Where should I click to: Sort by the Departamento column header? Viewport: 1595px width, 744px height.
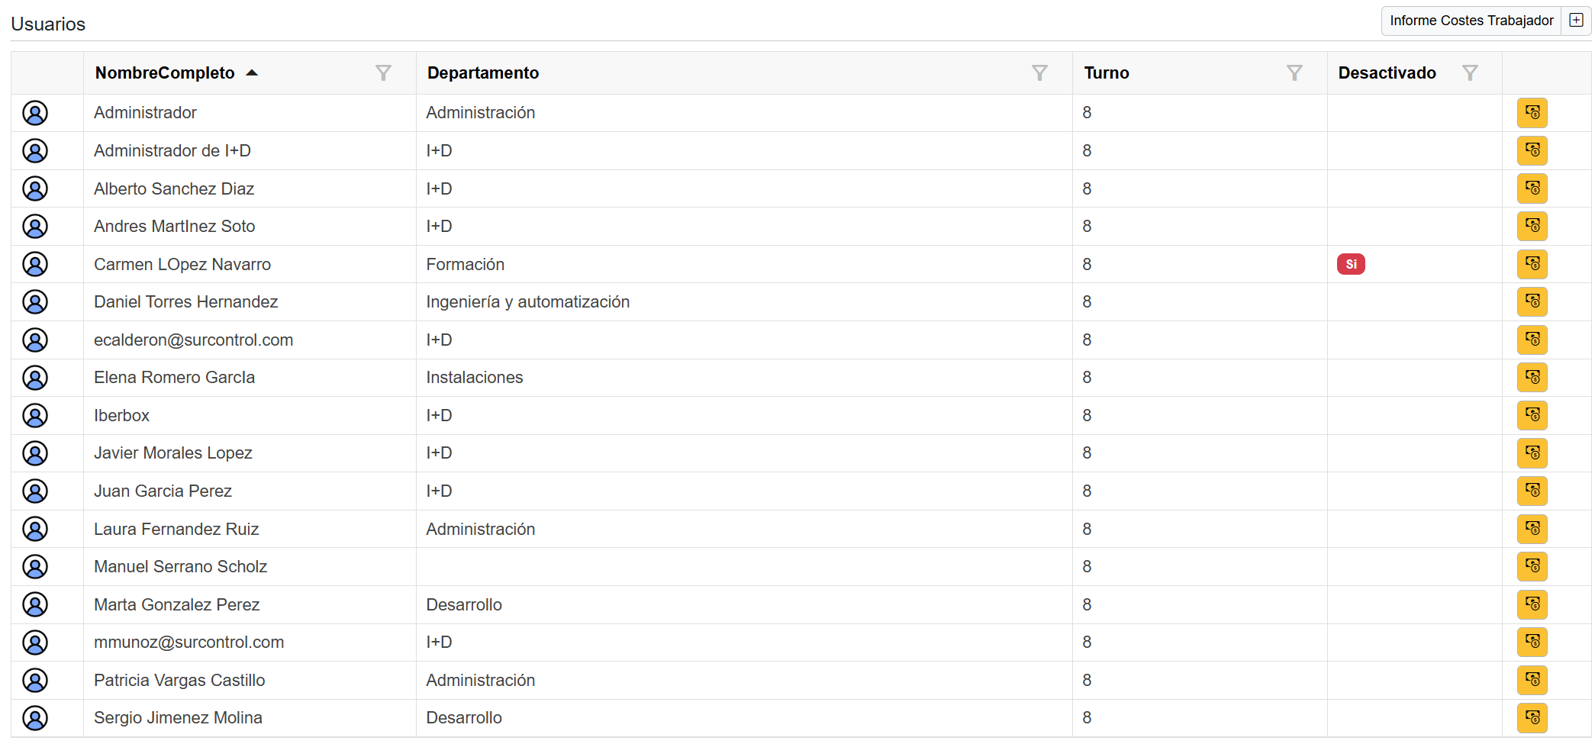(483, 73)
